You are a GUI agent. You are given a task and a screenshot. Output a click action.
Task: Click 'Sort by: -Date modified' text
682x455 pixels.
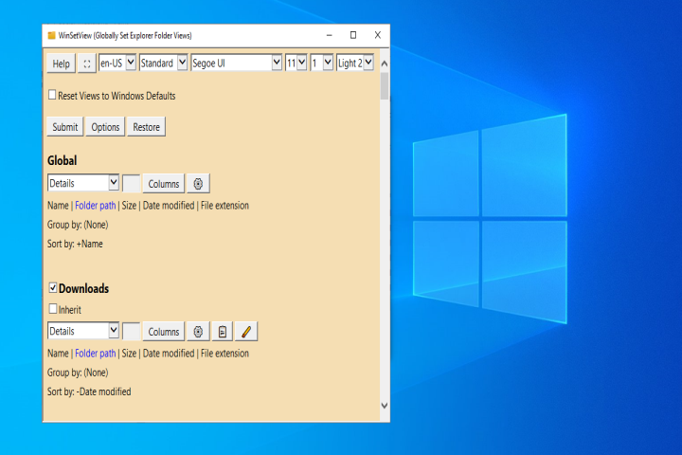pyautogui.click(x=89, y=391)
